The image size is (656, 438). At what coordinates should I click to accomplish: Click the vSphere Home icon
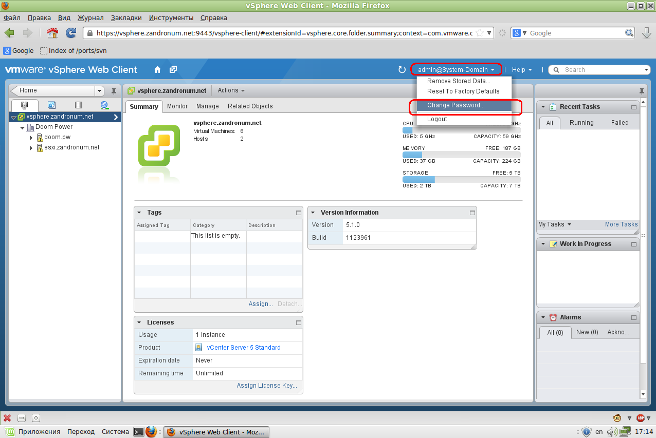[158, 70]
